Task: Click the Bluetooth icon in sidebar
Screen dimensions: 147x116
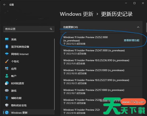Action: 7,47
